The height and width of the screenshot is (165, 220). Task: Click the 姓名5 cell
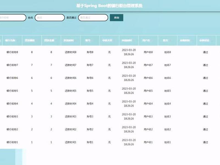167,91
